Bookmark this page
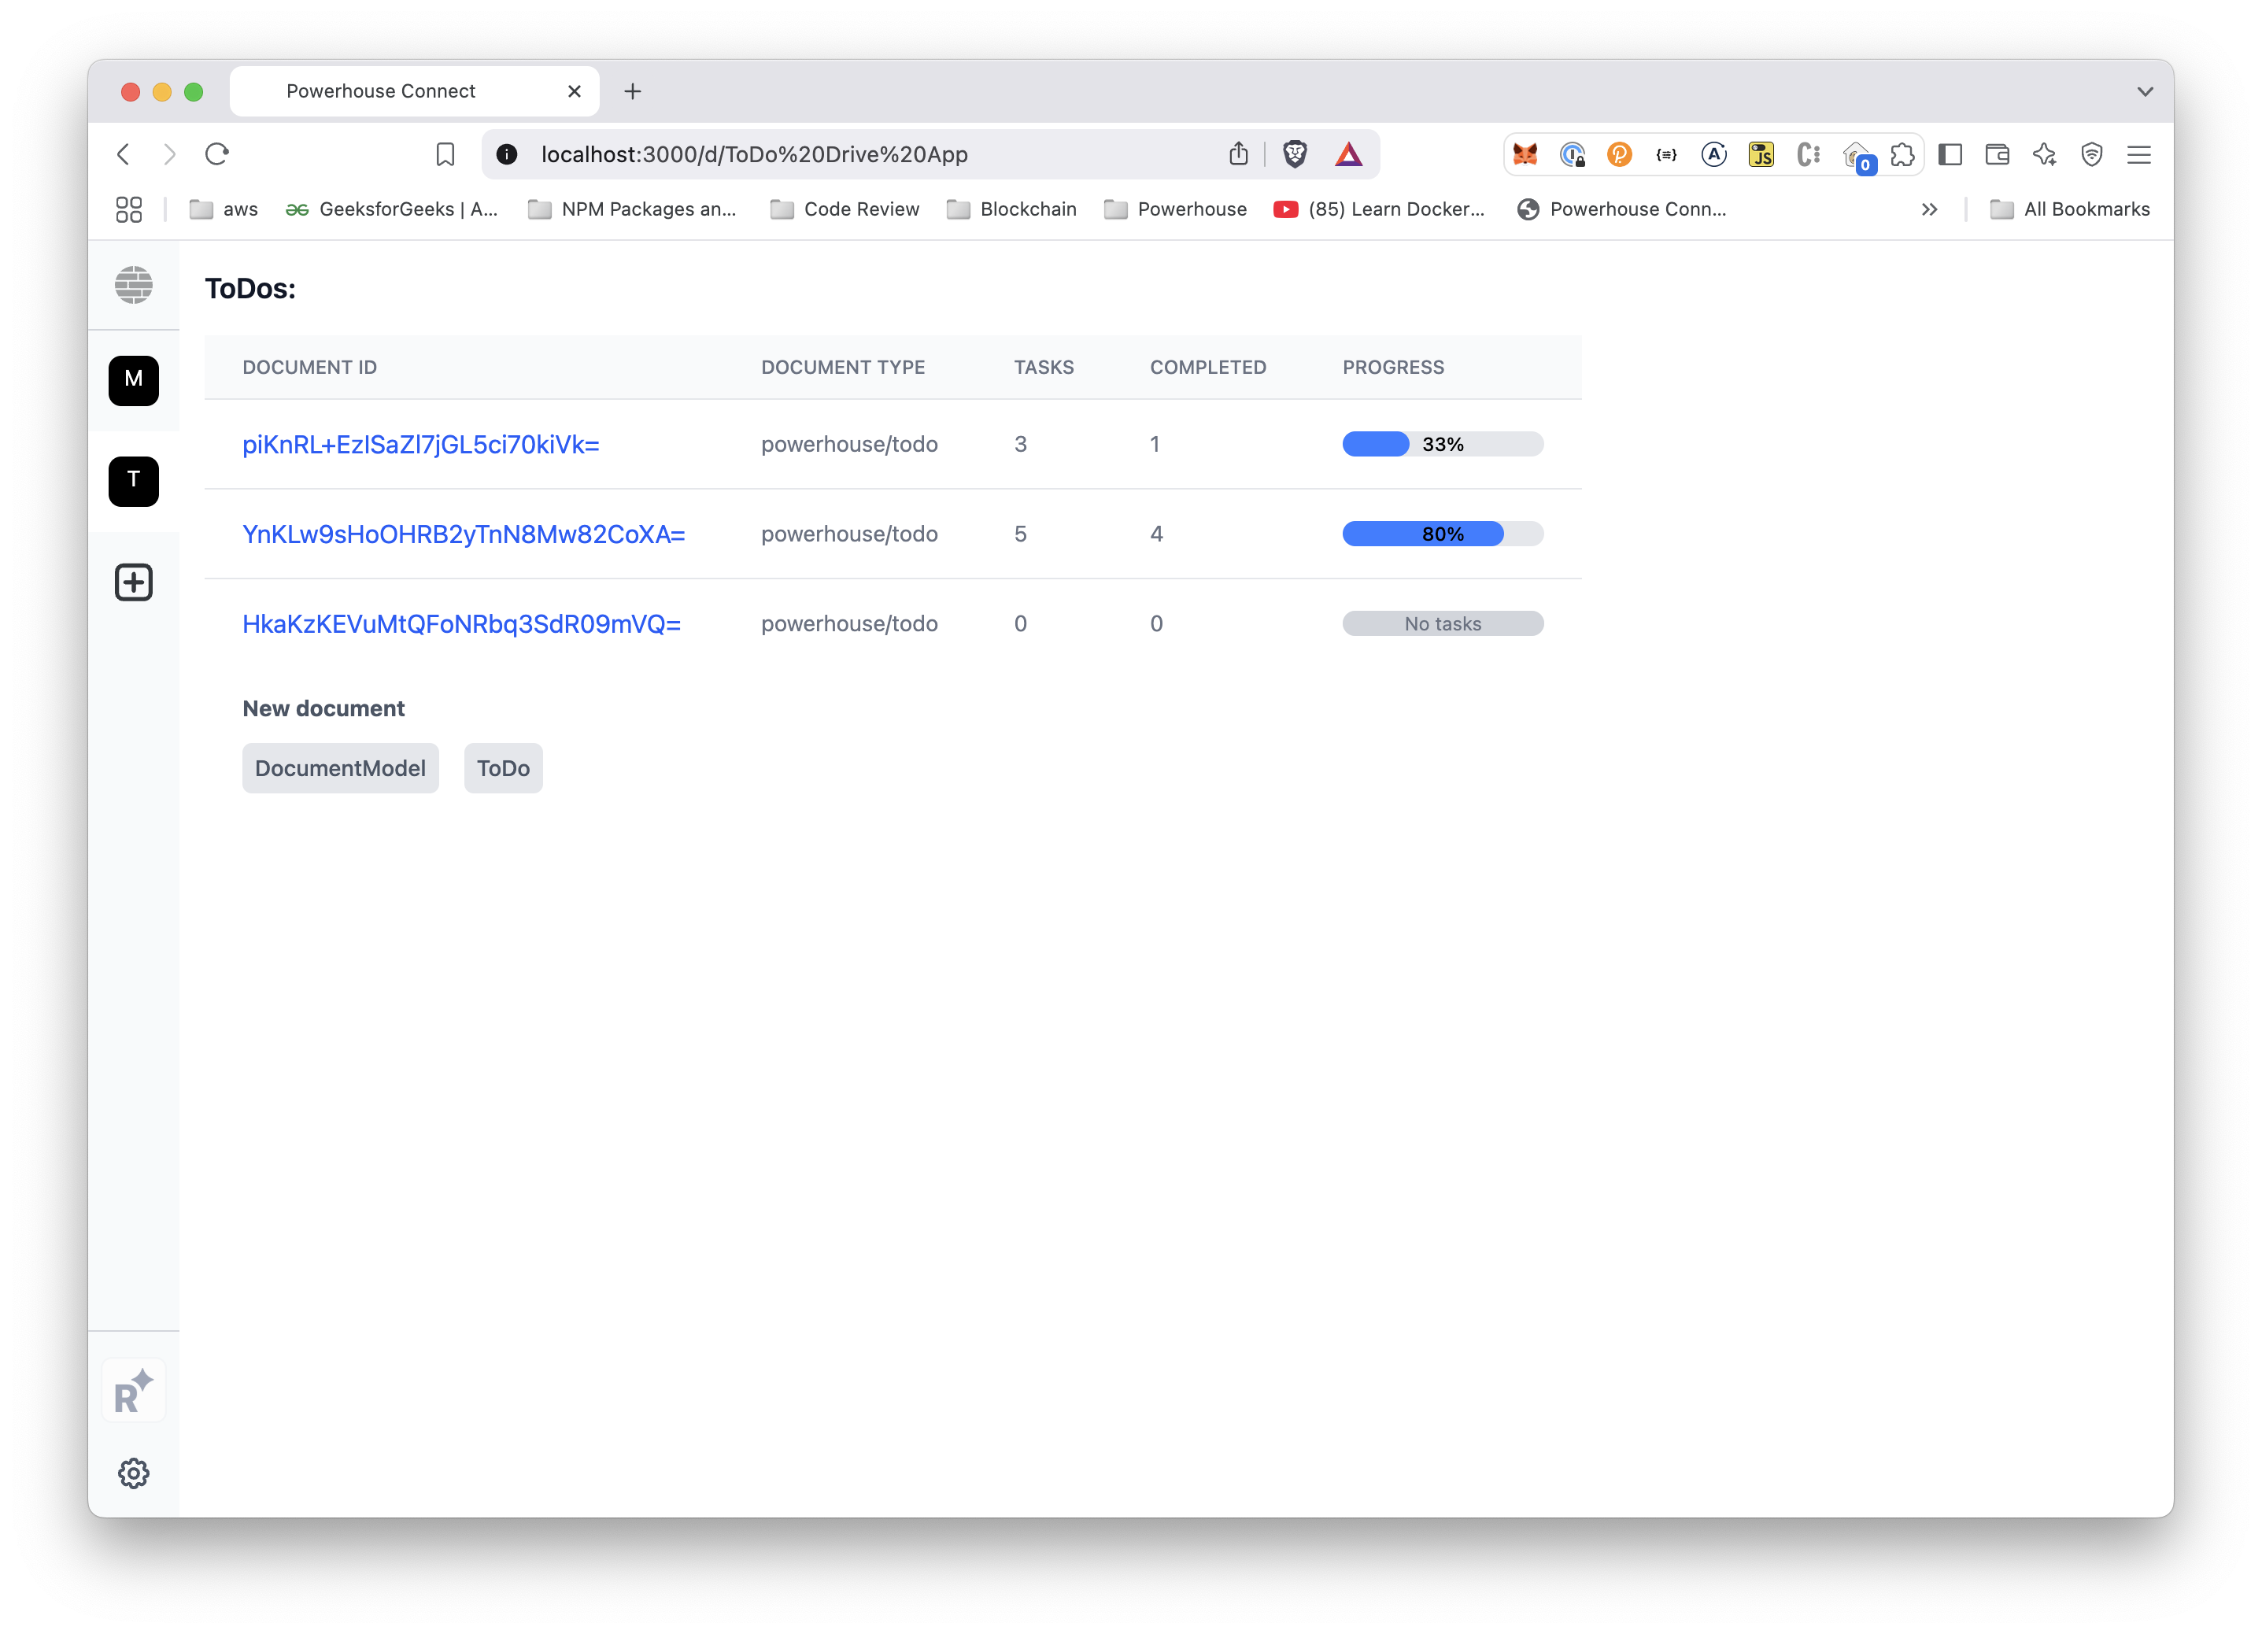2262x1634 pixels. pos(445,154)
